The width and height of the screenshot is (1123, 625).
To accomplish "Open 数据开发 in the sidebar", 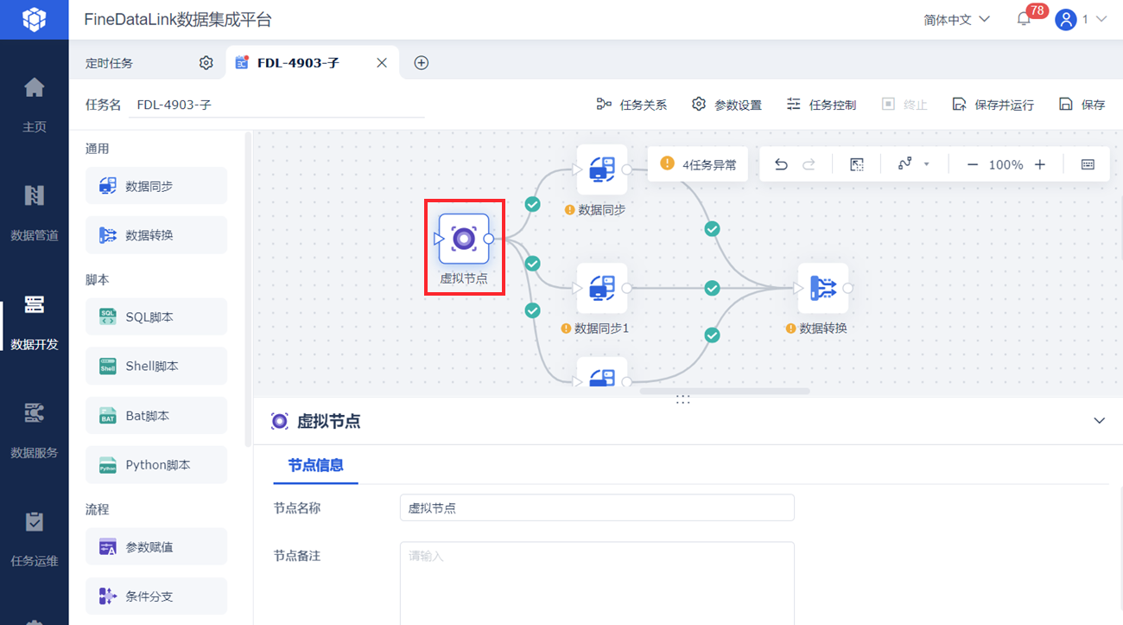I will 35,321.
